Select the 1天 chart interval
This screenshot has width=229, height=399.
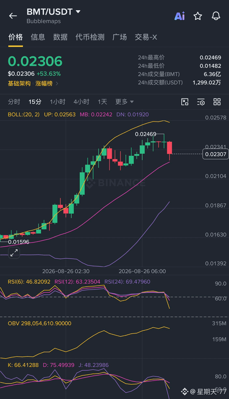(x=102, y=102)
